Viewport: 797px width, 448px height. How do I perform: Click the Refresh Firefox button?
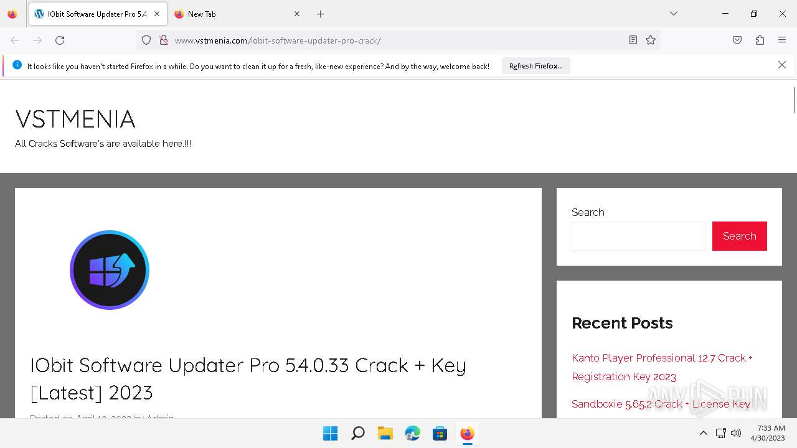[536, 66]
